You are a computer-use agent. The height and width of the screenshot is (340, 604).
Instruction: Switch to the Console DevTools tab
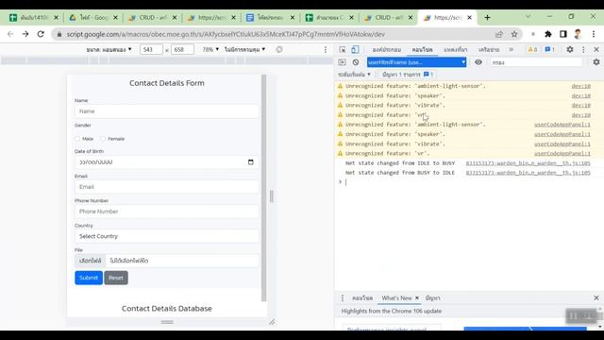point(422,50)
